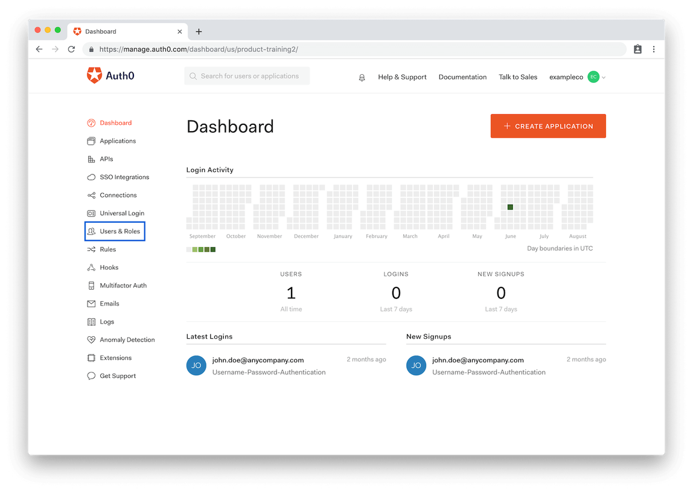Click the Extensions chip icon

[x=91, y=358]
